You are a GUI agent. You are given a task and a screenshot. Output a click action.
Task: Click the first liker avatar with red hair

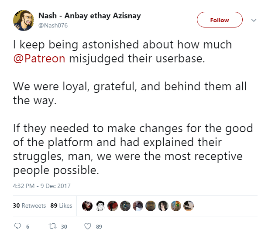(87, 205)
